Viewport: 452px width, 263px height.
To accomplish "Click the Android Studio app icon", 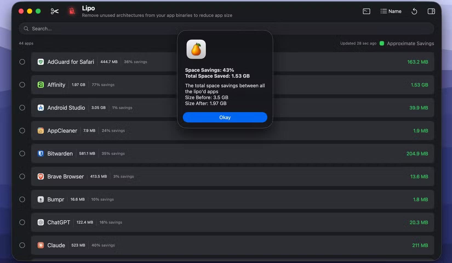I will point(41,108).
